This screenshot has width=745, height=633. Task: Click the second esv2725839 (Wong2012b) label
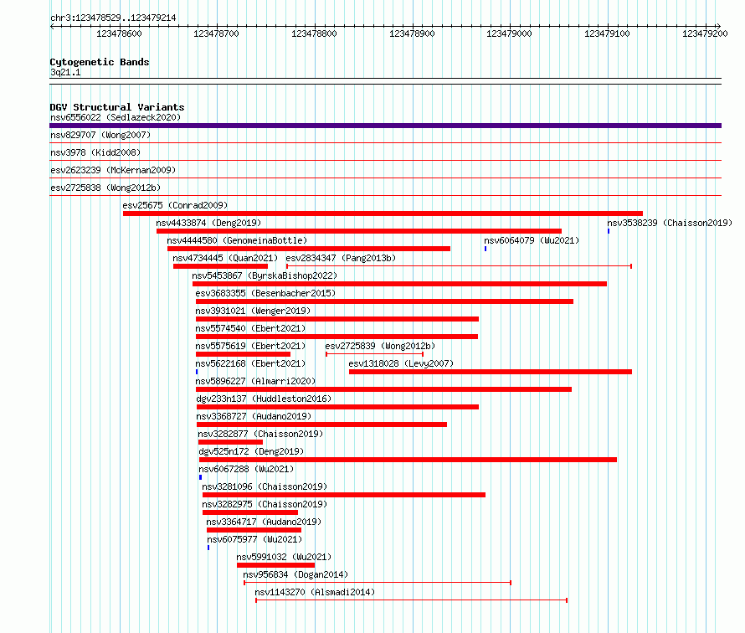pyautogui.click(x=380, y=346)
